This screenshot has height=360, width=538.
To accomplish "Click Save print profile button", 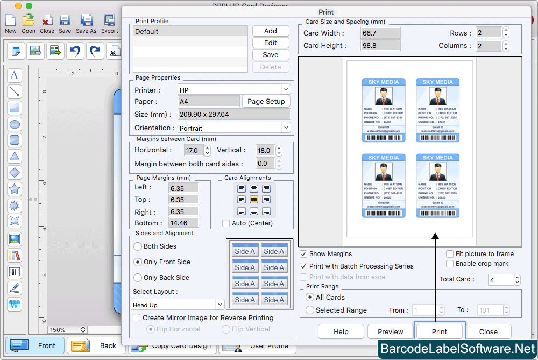I will pyautogui.click(x=271, y=54).
